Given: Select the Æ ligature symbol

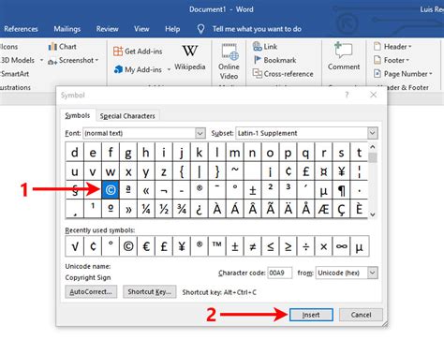Looking at the screenshot, I should click(323, 208).
